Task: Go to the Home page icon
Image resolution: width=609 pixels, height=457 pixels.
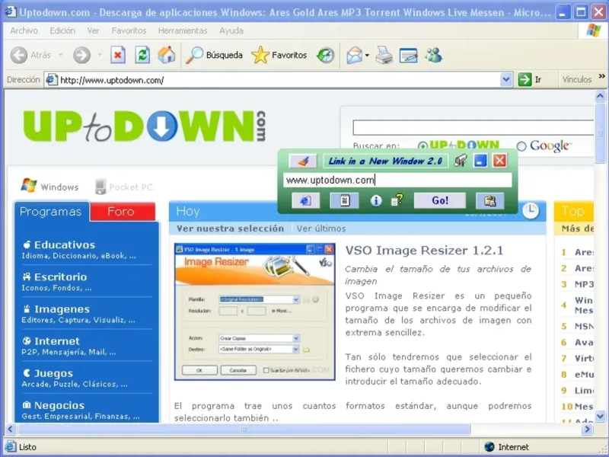Action: point(166,55)
